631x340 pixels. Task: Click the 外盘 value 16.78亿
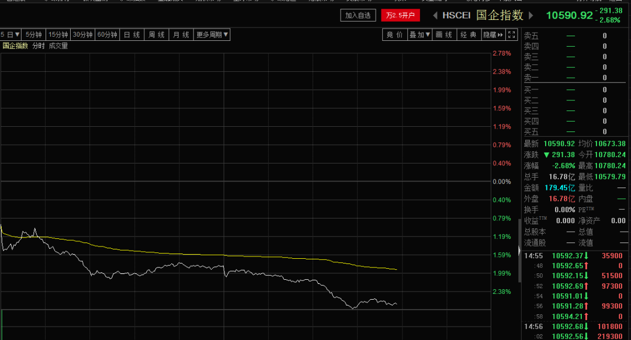click(x=562, y=199)
